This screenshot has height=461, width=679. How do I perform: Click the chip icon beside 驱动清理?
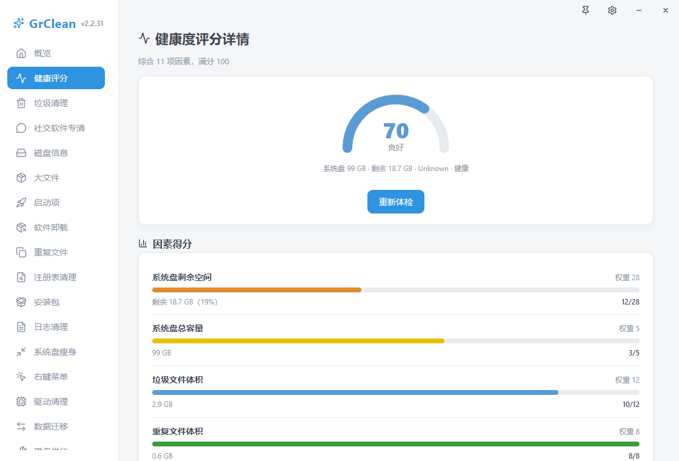pyautogui.click(x=21, y=402)
